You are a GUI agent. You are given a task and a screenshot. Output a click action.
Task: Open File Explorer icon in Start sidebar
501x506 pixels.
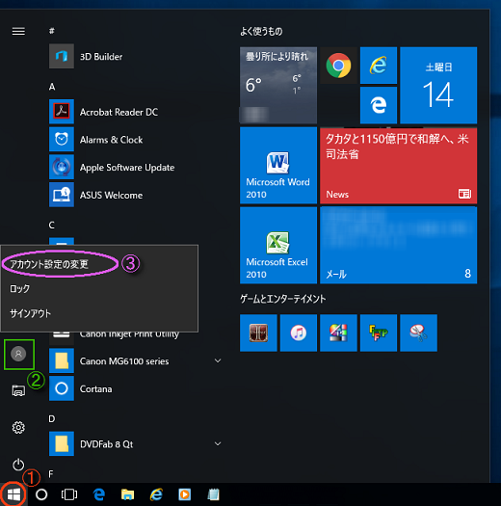tap(18, 390)
